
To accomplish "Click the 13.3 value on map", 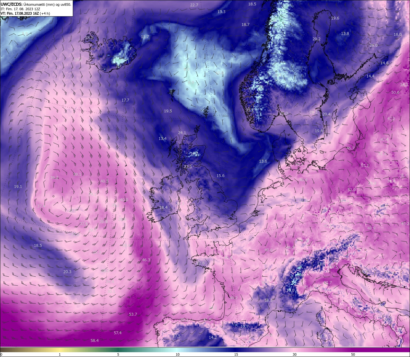I will pos(221,12).
